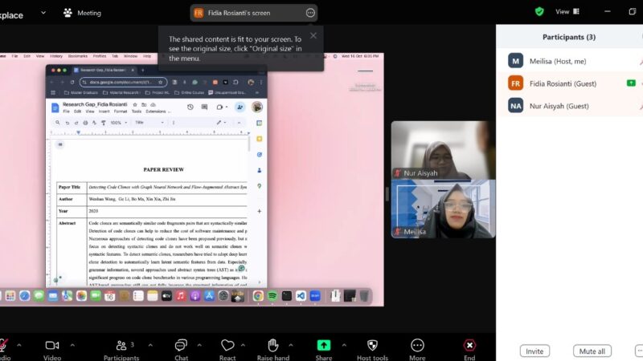
Task: Click the Video camera icon
Action: [52, 345]
